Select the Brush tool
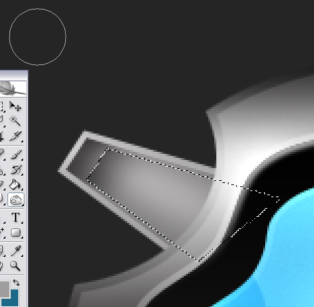314x307 pixels. point(16,155)
